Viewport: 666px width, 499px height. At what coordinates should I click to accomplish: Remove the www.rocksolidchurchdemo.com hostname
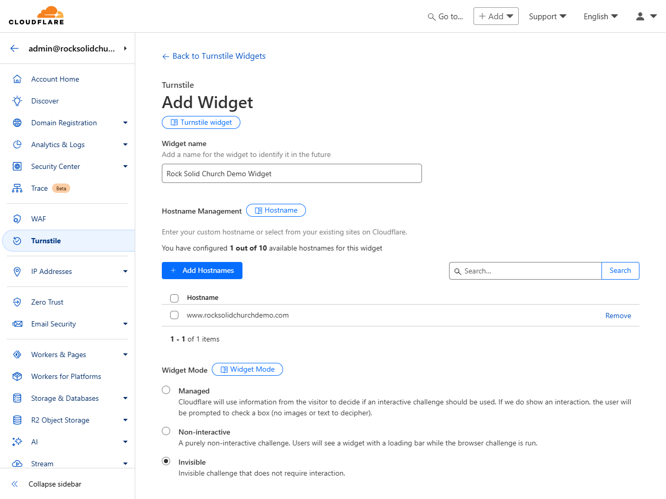coord(618,316)
